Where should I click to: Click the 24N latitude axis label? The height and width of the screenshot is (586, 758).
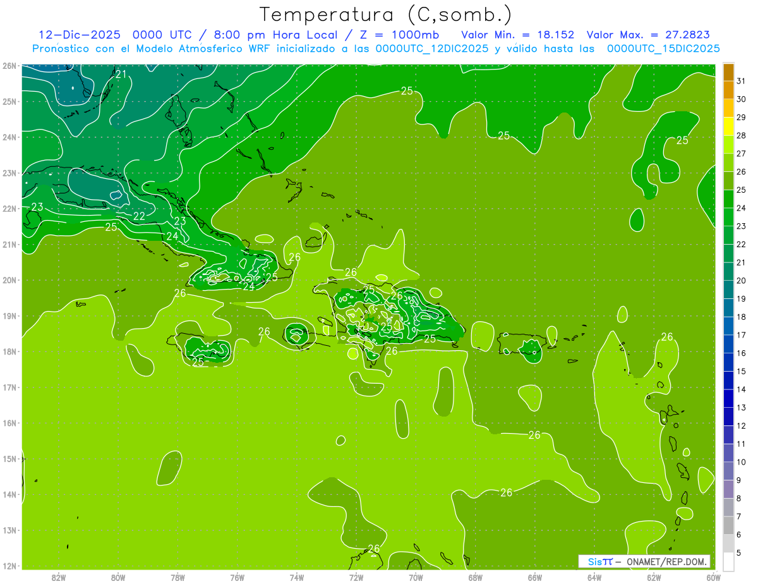point(9,137)
